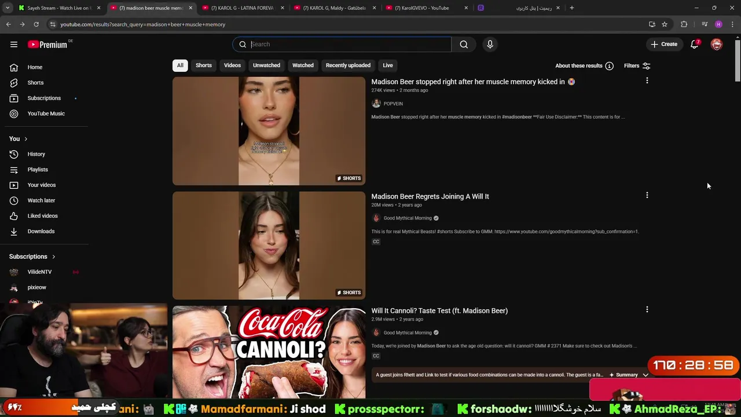Image resolution: width=741 pixels, height=417 pixels.
Task: Open options menu for Regrets Joining video
Action: pos(647,195)
